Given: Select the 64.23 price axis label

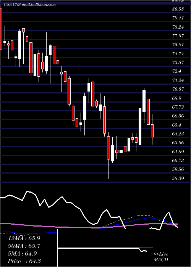Looking at the screenshot, I should click(x=178, y=133).
